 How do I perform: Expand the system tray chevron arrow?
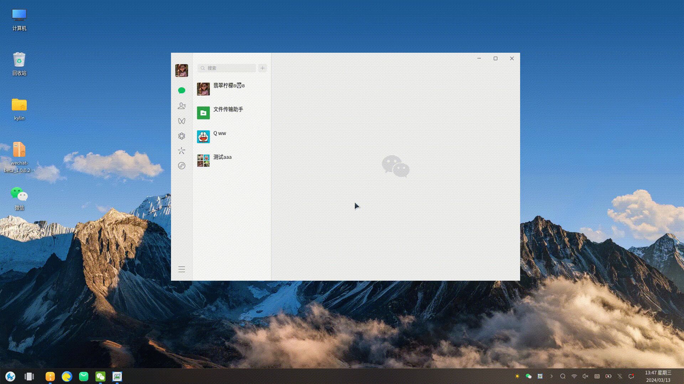pyautogui.click(x=551, y=376)
